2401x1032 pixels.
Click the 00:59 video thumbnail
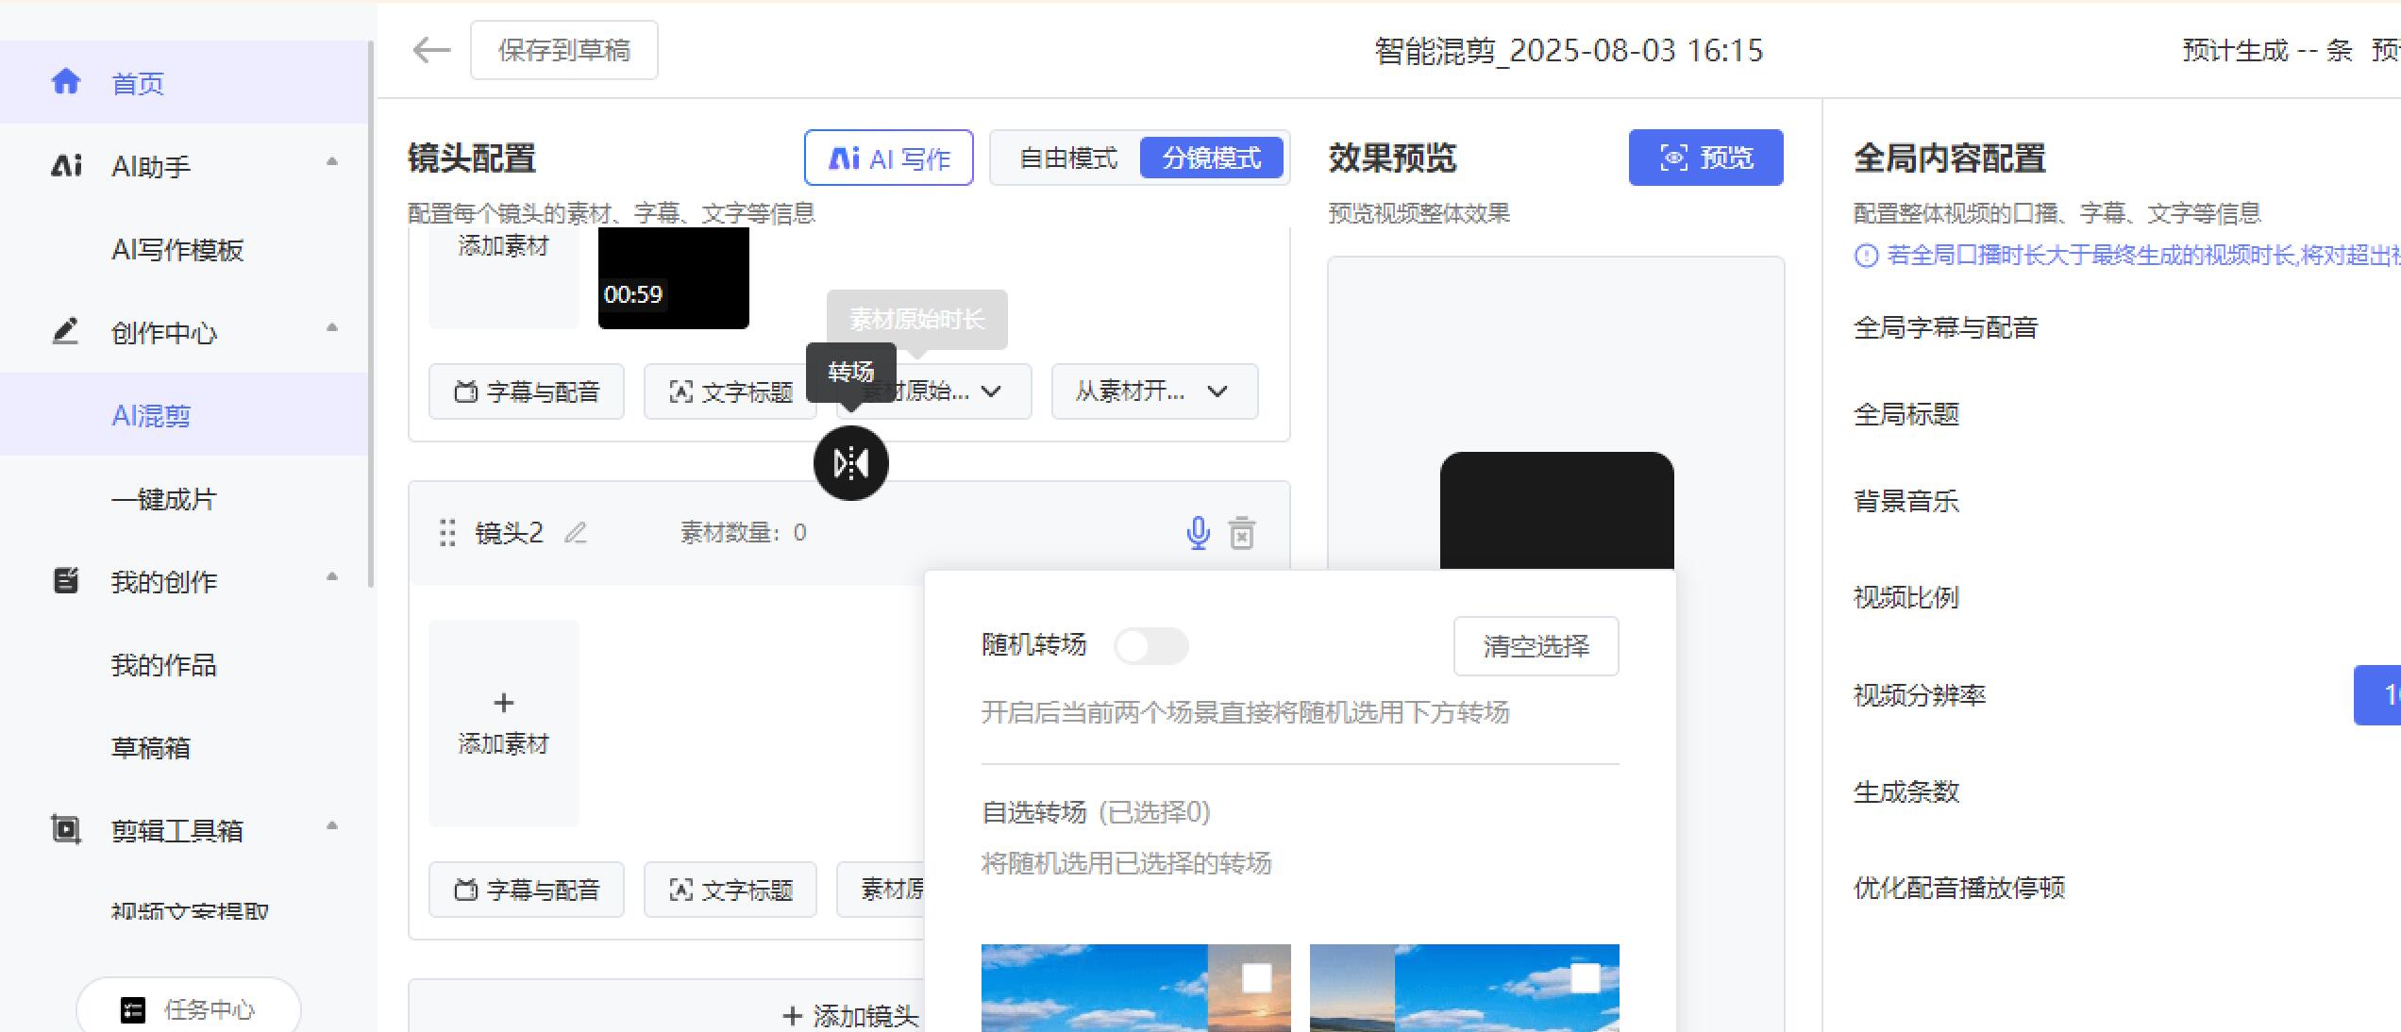pos(673,278)
